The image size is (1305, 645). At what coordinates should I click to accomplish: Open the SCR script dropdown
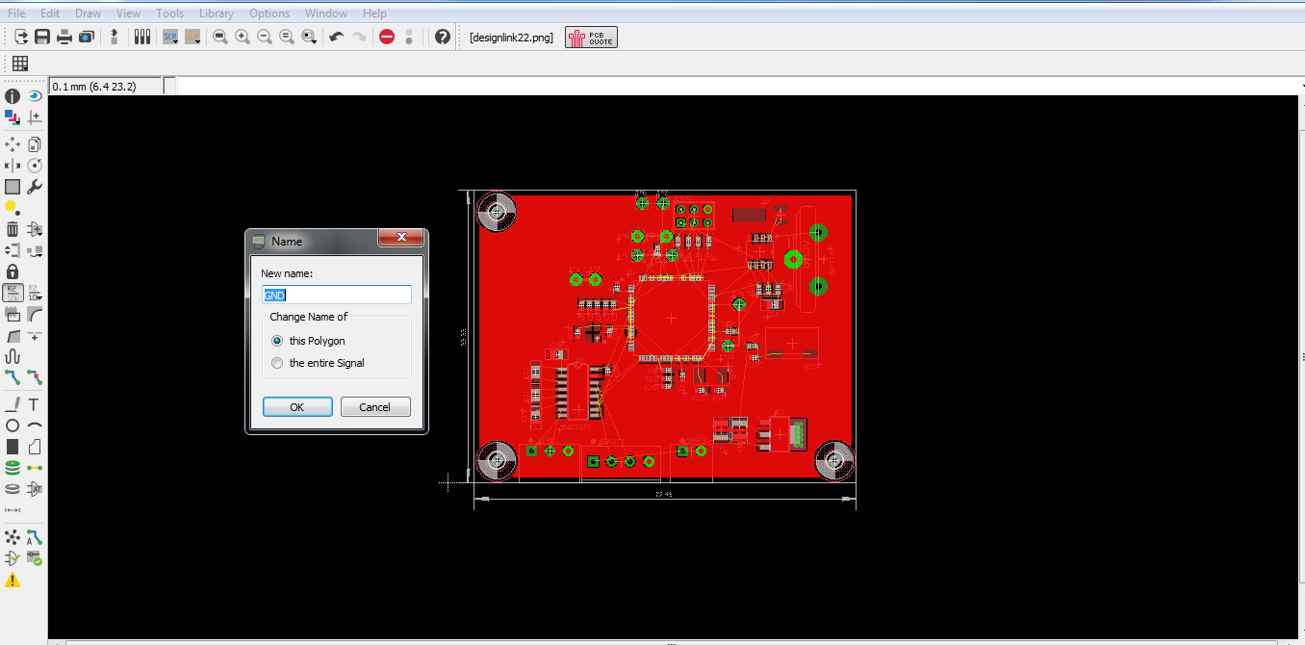(x=170, y=37)
